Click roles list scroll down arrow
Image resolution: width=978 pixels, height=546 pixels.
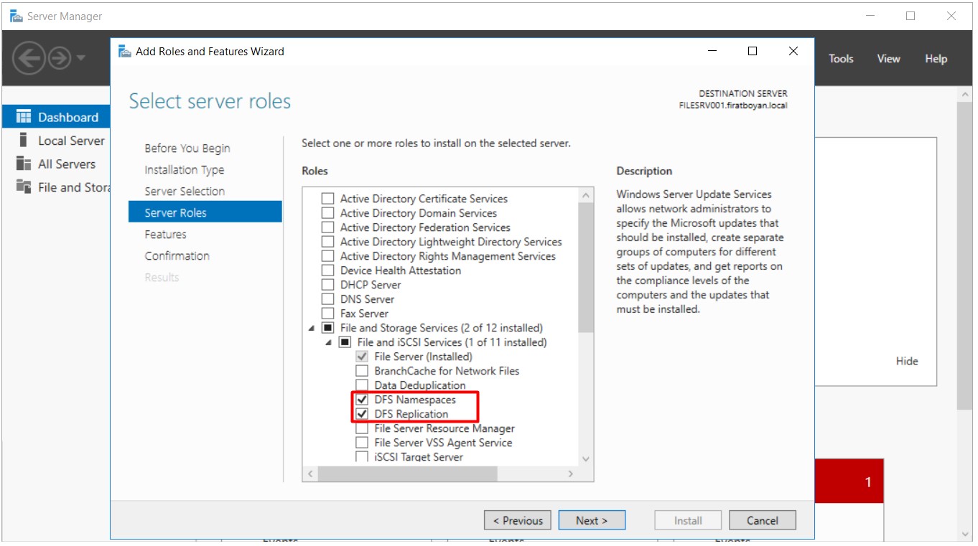tap(585, 459)
